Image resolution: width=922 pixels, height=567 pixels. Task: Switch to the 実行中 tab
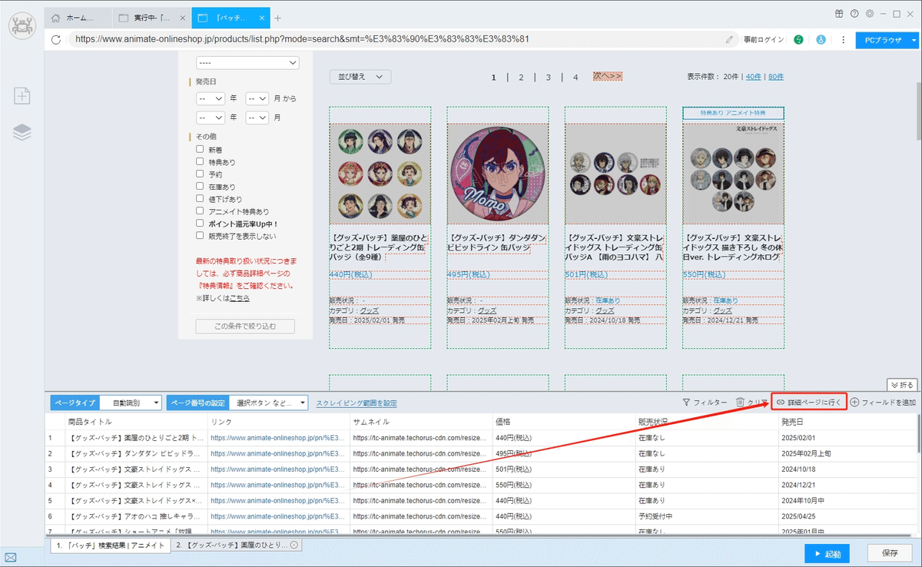[150, 18]
